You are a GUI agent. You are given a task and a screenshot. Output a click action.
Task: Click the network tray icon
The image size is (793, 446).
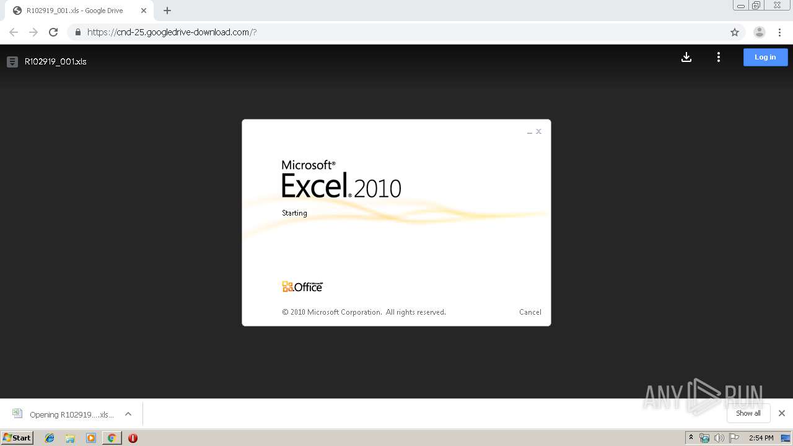[x=704, y=438]
